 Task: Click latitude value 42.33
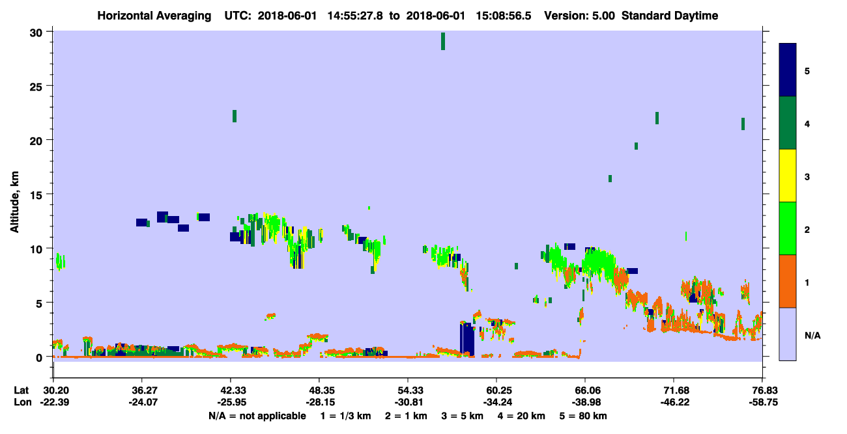click(230, 390)
